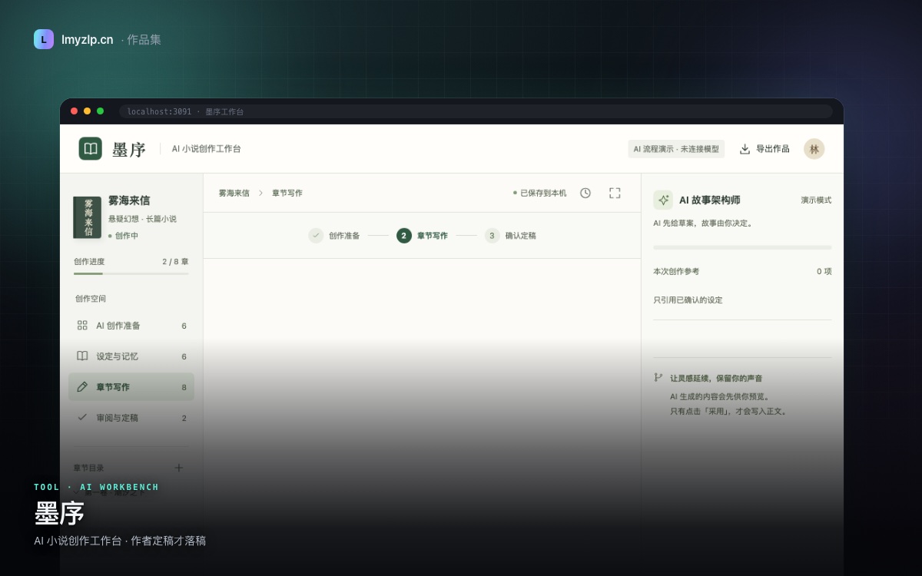Click the 墨序 book logo icon
This screenshot has width=922, height=576.
(x=91, y=148)
